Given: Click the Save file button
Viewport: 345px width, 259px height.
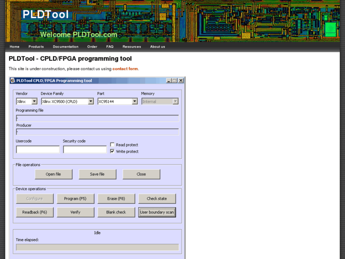Looking at the screenshot, I should (x=97, y=174).
